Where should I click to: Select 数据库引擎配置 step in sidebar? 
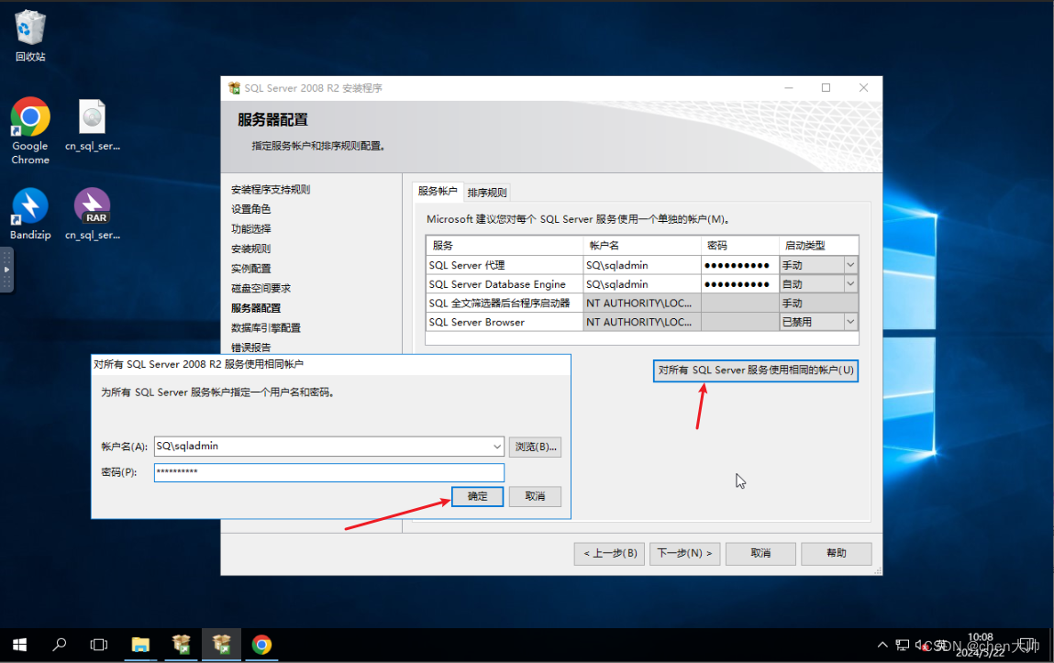265,327
